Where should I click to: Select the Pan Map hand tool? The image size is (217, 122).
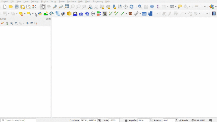43,7
